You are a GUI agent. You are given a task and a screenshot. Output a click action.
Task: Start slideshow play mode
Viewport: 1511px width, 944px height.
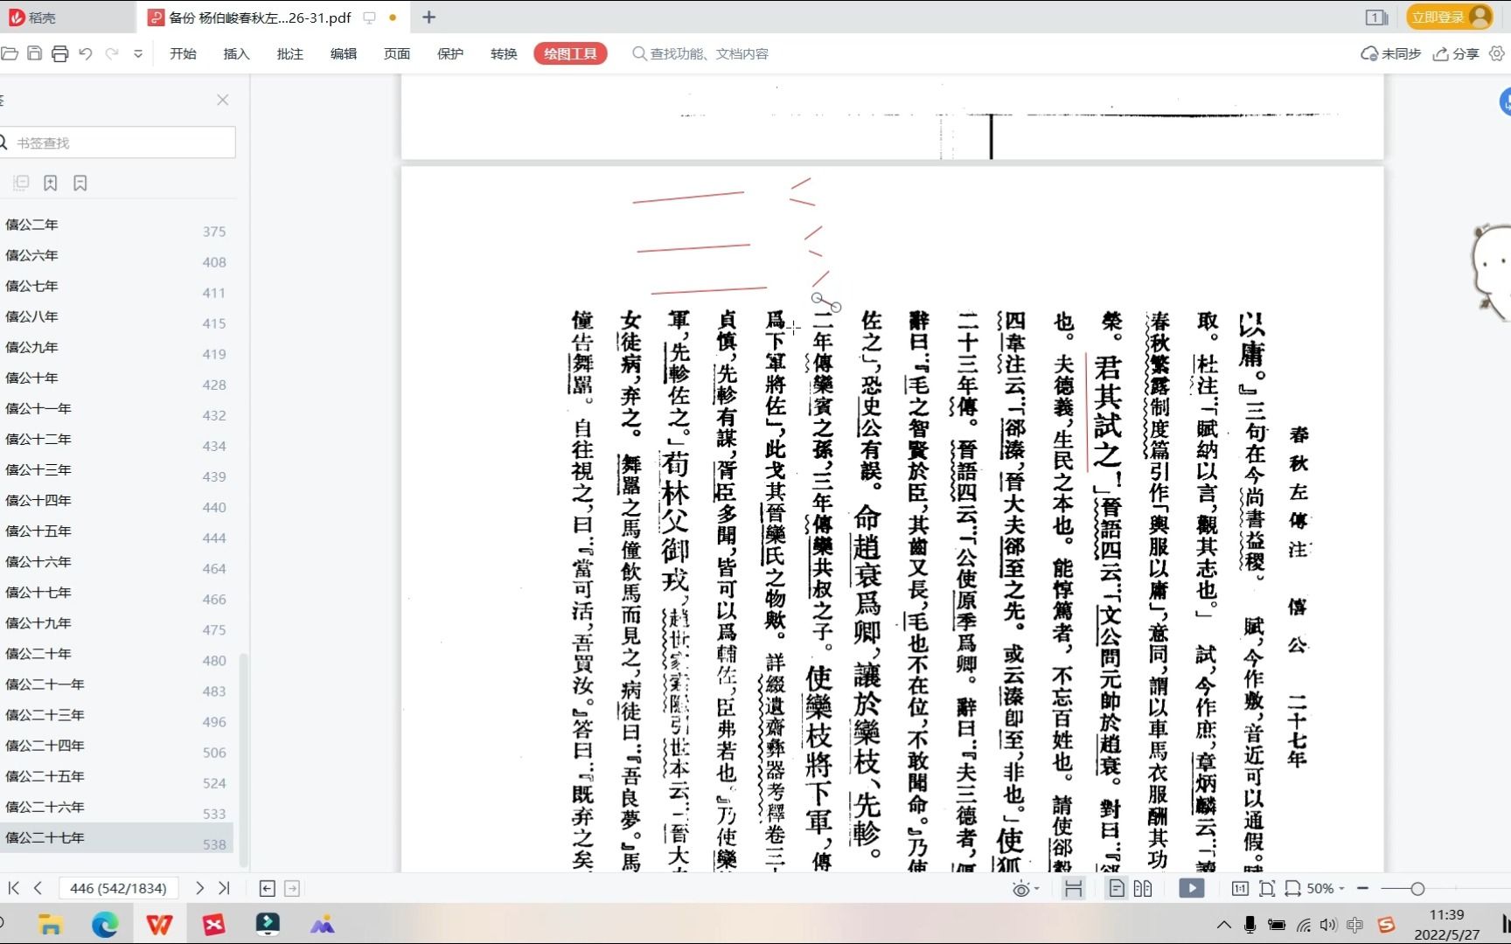point(1191,889)
